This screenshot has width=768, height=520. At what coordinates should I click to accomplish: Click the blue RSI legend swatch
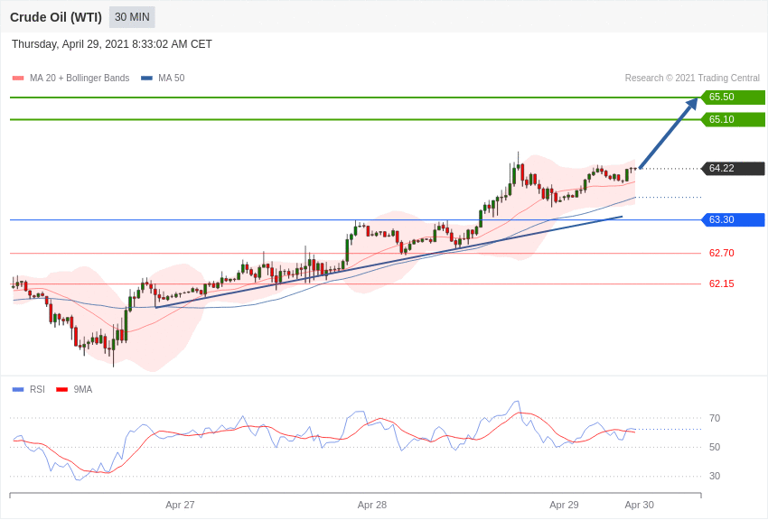click(18, 390)
